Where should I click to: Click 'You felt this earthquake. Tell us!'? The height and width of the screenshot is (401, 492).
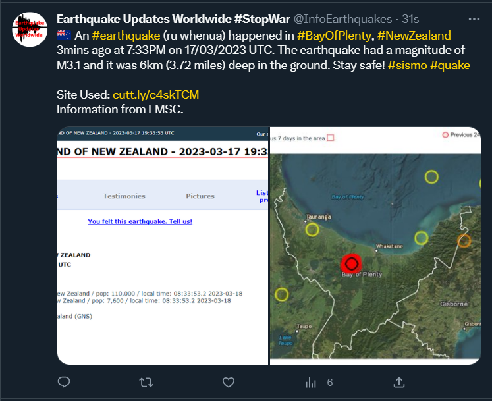pyautogui.click(x=140, y=221)
